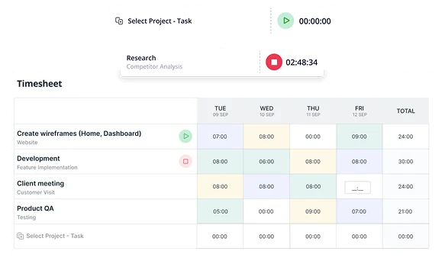Edit Thursday 00:00 in the empty bottom row
The image size is (445, 277).
[313, 237]
